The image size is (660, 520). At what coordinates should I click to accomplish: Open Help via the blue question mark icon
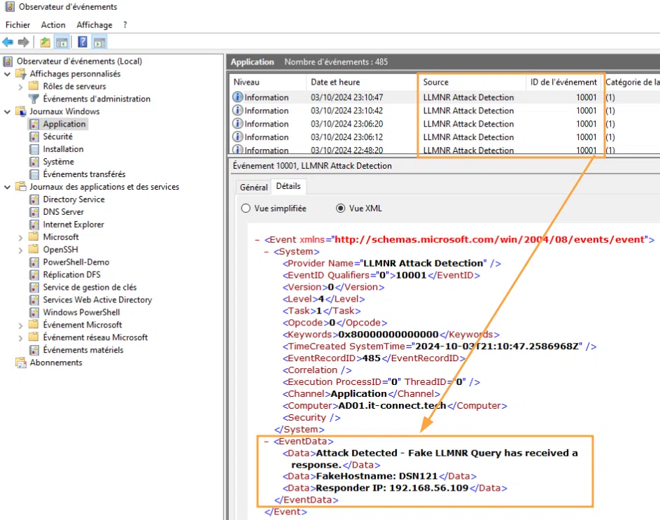tap(83, 42)
